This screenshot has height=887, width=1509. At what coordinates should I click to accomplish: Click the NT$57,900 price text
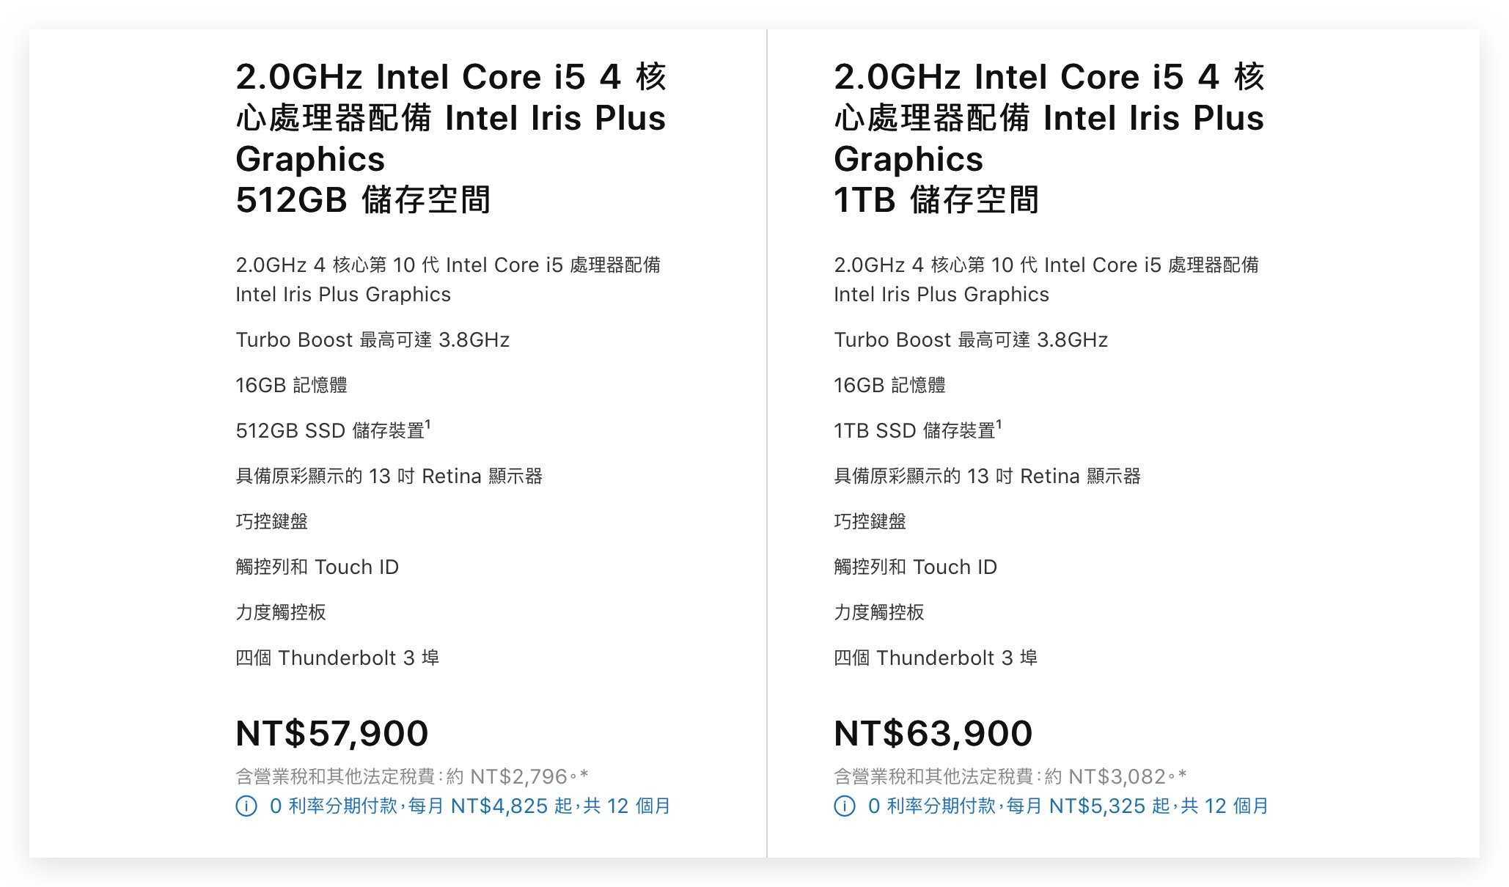click(x=331, y=733)
